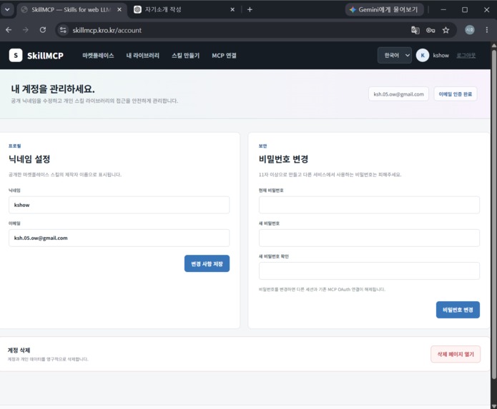The height and width of the screenshot is (409, 497).
Task: Open the Chrome profile avatar
Action: click(x=470, y=30)
